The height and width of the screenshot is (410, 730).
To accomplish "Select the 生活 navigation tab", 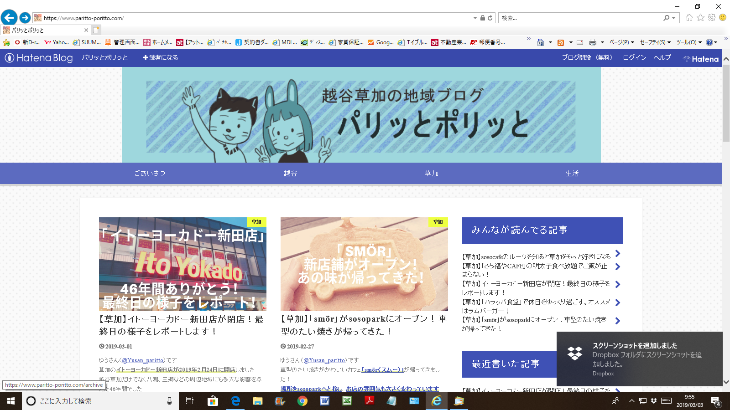I will pyautogui.click(x=572, y=174).
